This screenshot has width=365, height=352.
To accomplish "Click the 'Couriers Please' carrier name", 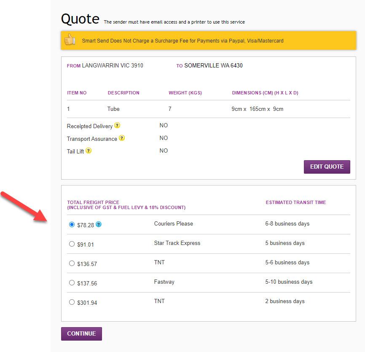I will [173, 224].
